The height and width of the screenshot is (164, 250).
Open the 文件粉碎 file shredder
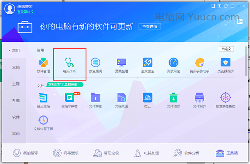tap(199, 100)
